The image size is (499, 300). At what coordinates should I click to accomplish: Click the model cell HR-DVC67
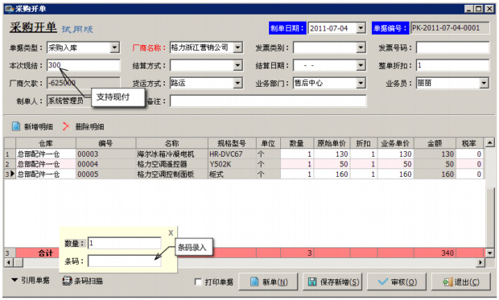(232, 154)
